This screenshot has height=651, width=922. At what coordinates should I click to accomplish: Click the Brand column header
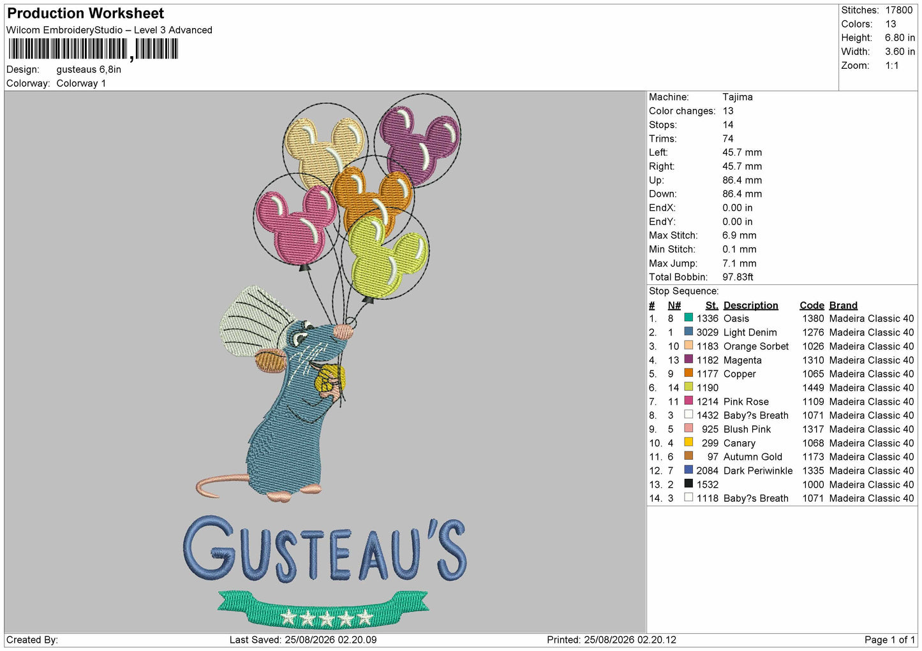point(844,305)
